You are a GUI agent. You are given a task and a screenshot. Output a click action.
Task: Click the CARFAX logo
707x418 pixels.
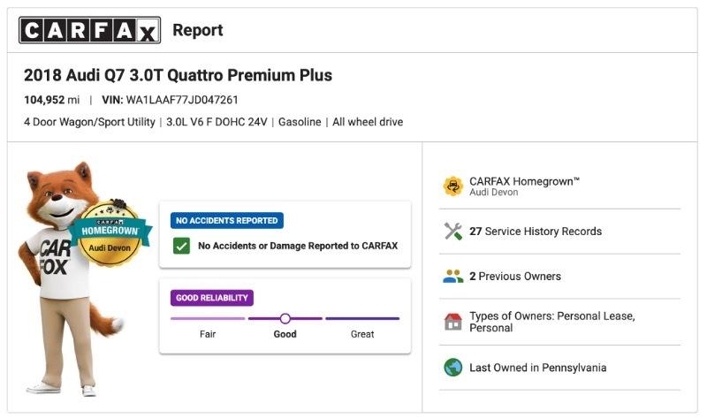tap(90, 30)
